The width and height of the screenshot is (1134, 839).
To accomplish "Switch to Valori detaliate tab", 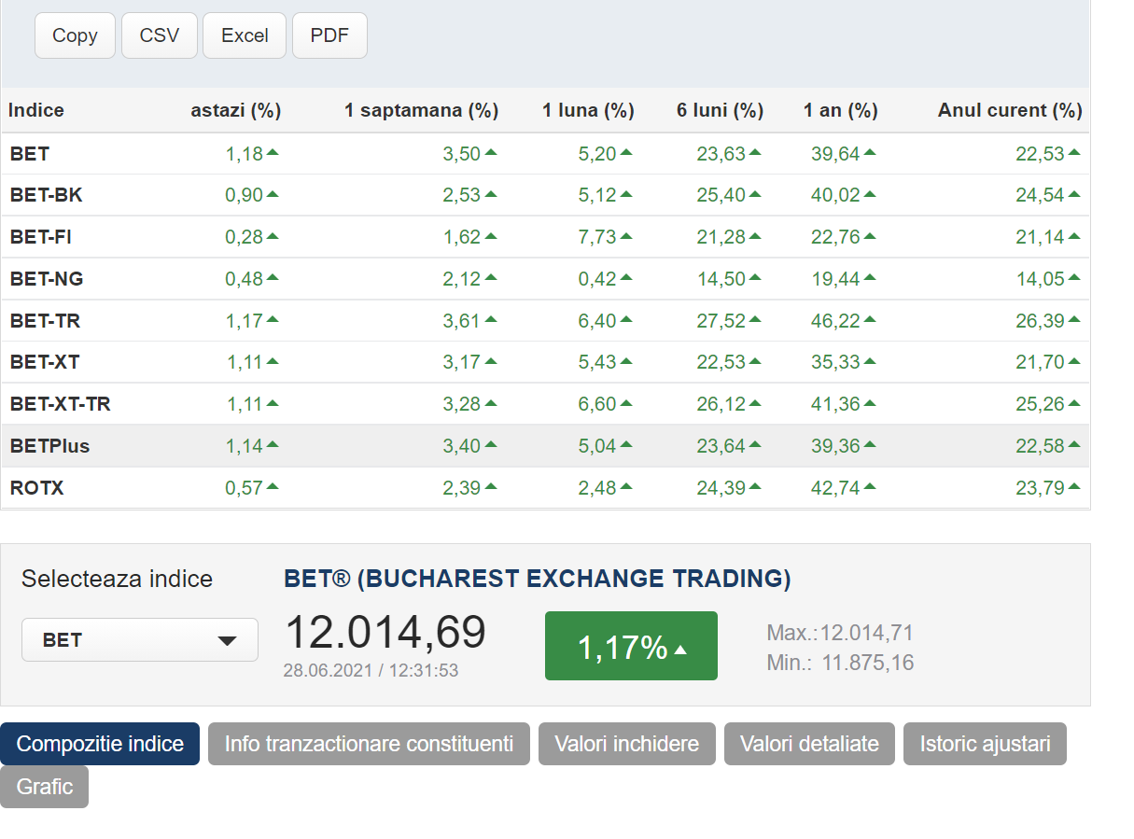I will coord(809,744).
